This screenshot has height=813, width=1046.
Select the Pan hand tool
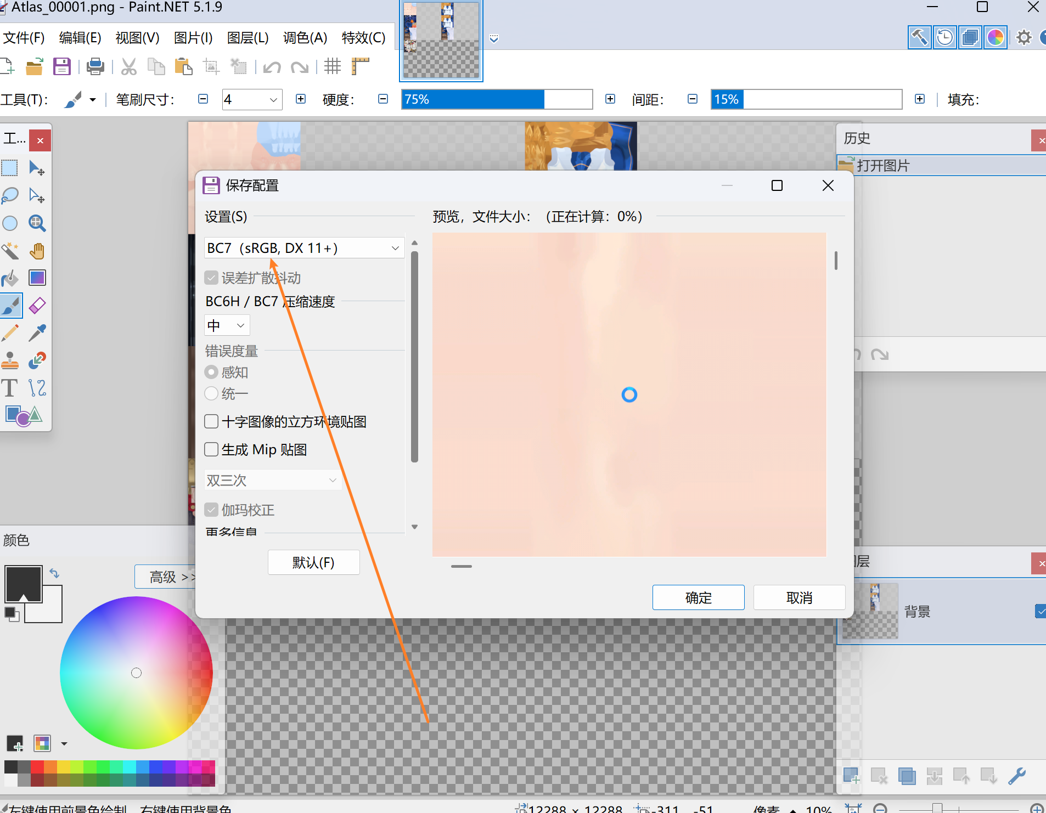(37, 251)
